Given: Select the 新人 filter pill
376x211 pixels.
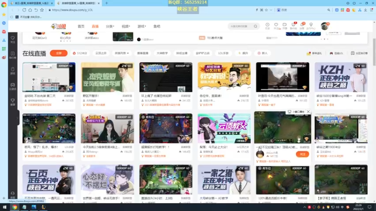Looking at the screenshot, I should (263, 53).
